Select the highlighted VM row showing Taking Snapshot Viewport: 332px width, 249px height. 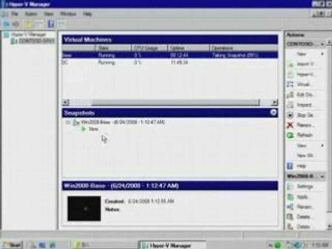(x=170, y=55)
